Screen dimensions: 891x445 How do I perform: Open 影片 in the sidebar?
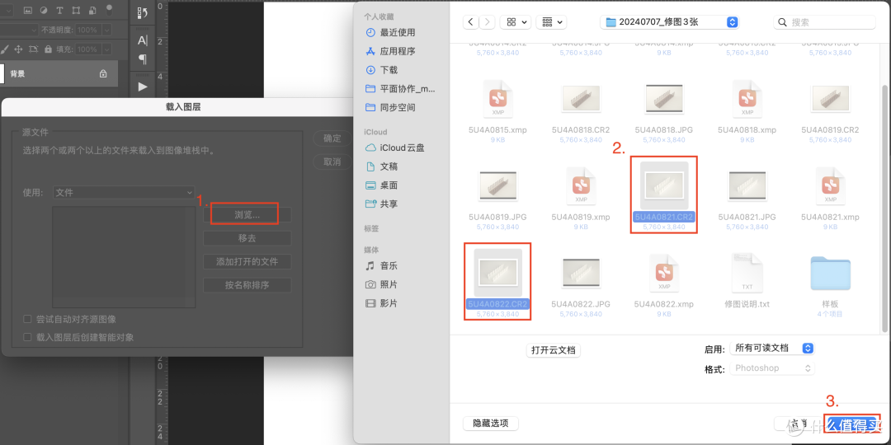coord(383,302)
